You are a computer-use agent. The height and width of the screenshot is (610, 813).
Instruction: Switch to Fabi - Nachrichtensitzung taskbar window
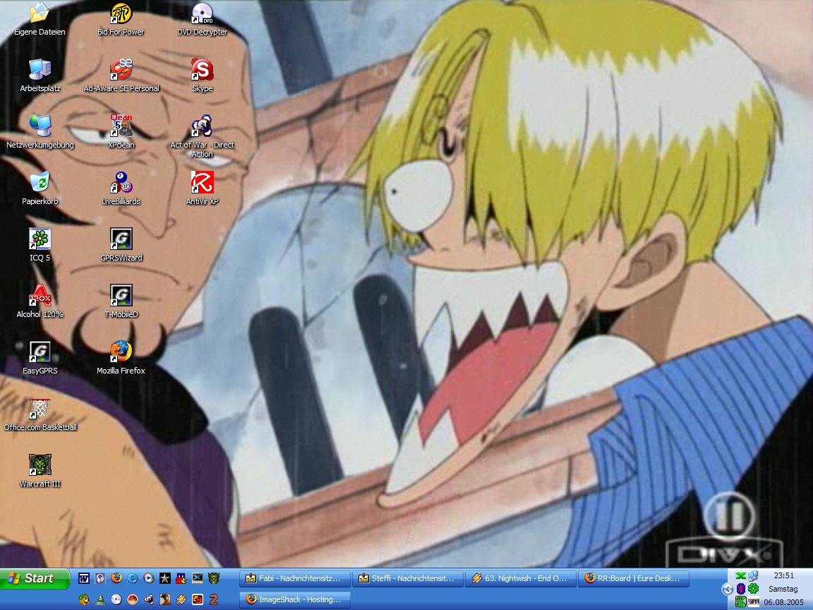[x=294, y=578]
